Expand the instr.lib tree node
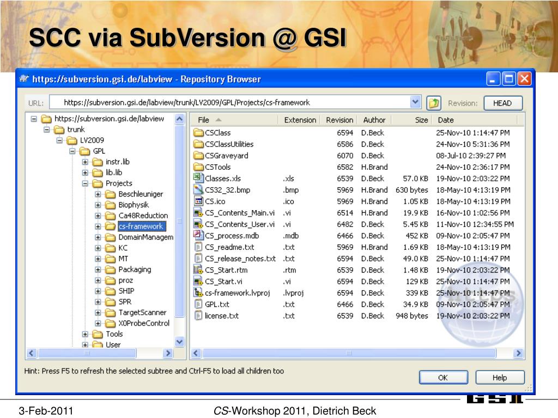 85,162
